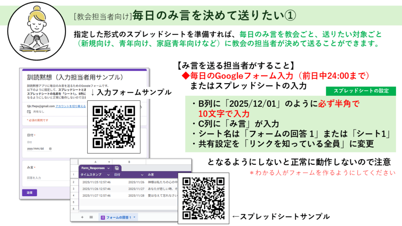
Task: Open the all sheets list icon
Action: [91, 217]
